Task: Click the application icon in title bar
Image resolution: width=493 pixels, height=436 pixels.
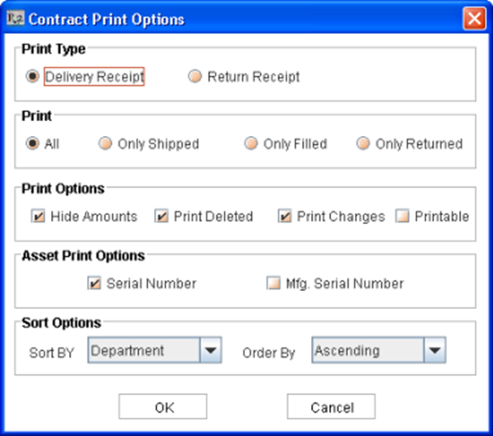Action: coord(15,19)
